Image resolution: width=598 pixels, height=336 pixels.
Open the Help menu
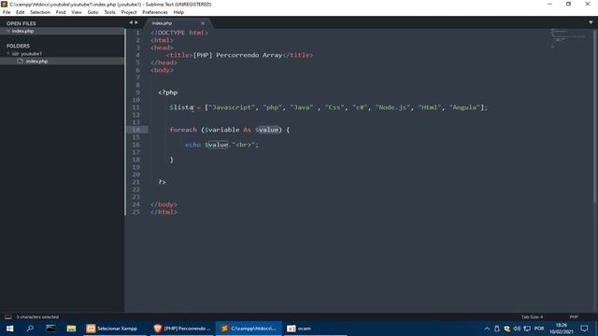pos(178,12)
